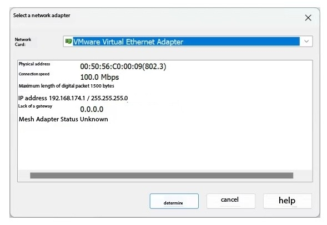The image size is (327, 225).
Task: Click the Select a network adapter title
Action: pos(42,16)
